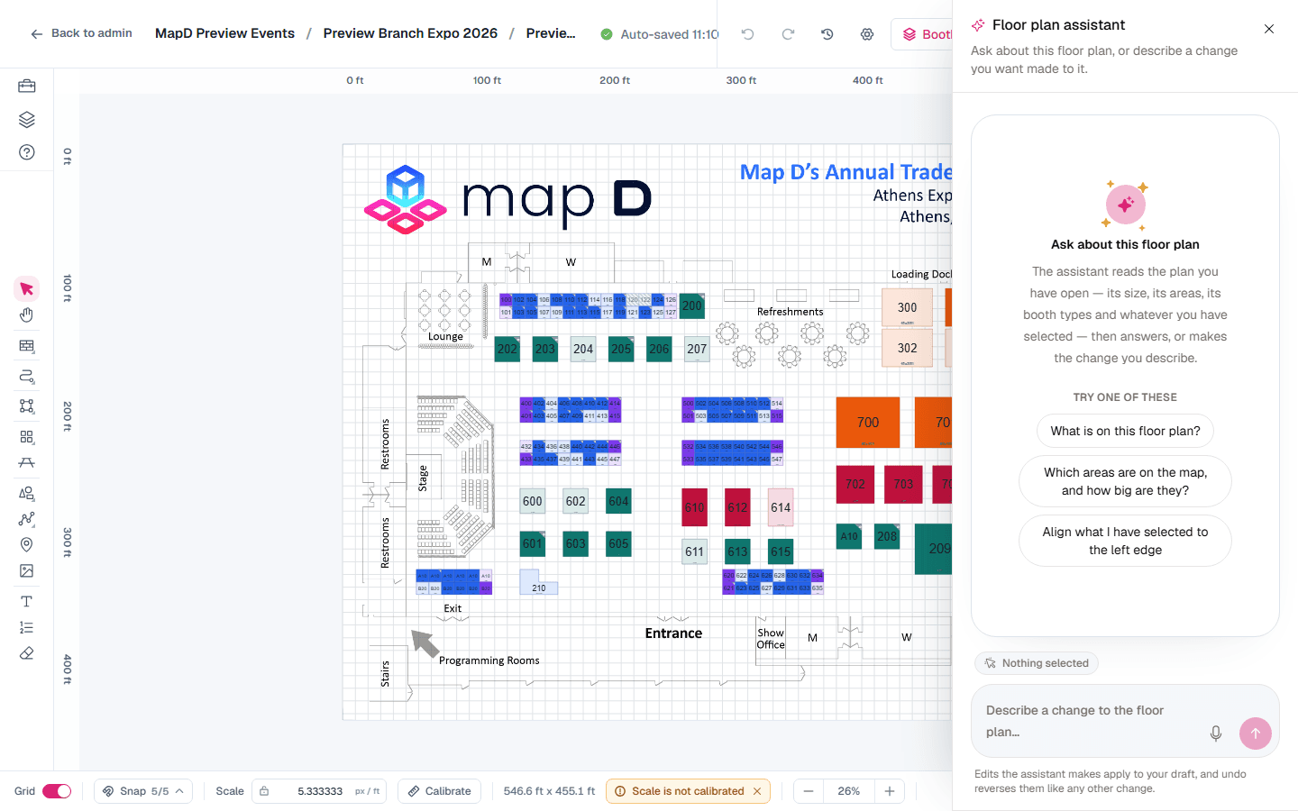Choose the 'Which areas are on the map' suggestion
Screen dimensions: 1298x811
[1125, 481]
